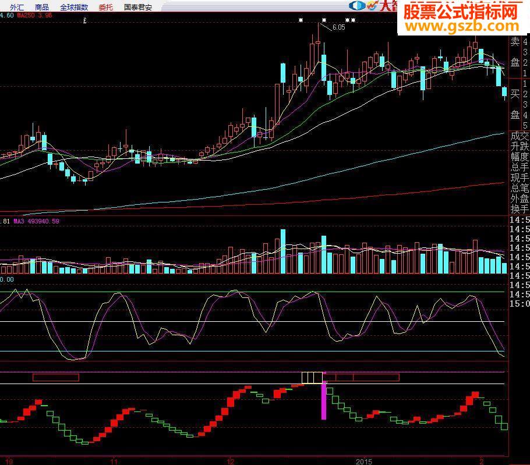Screen dimensions: 530x465
Task: Open the 委托 trading tab
Action: coord(106,7)
